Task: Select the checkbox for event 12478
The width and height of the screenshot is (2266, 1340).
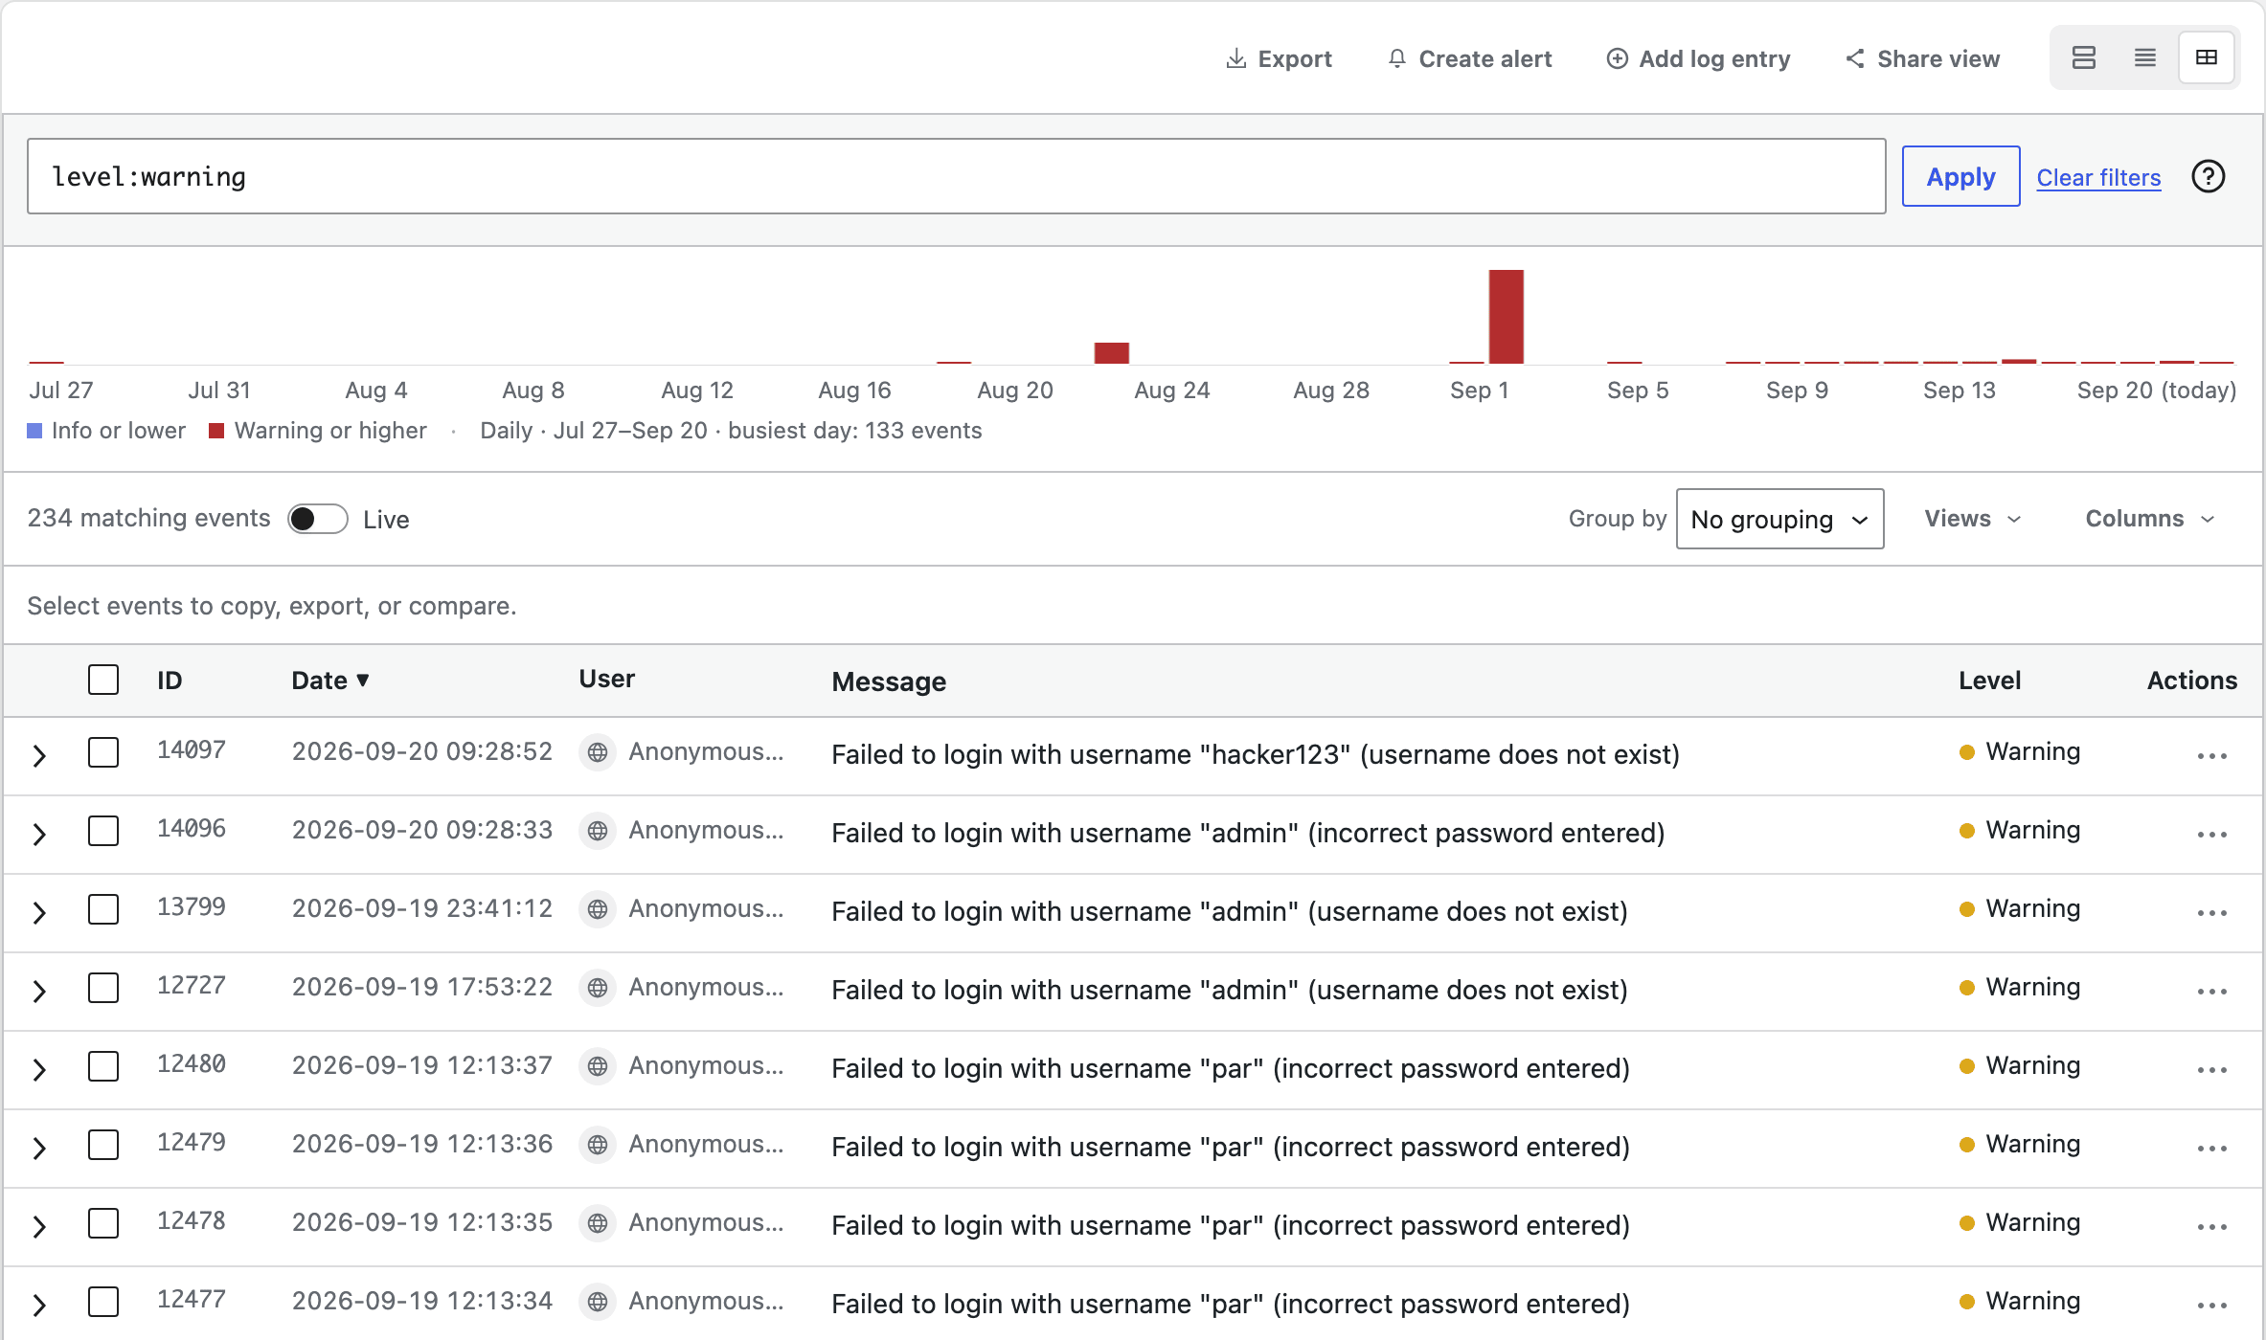Action: pyautogui.click(x=103, y=1223)
